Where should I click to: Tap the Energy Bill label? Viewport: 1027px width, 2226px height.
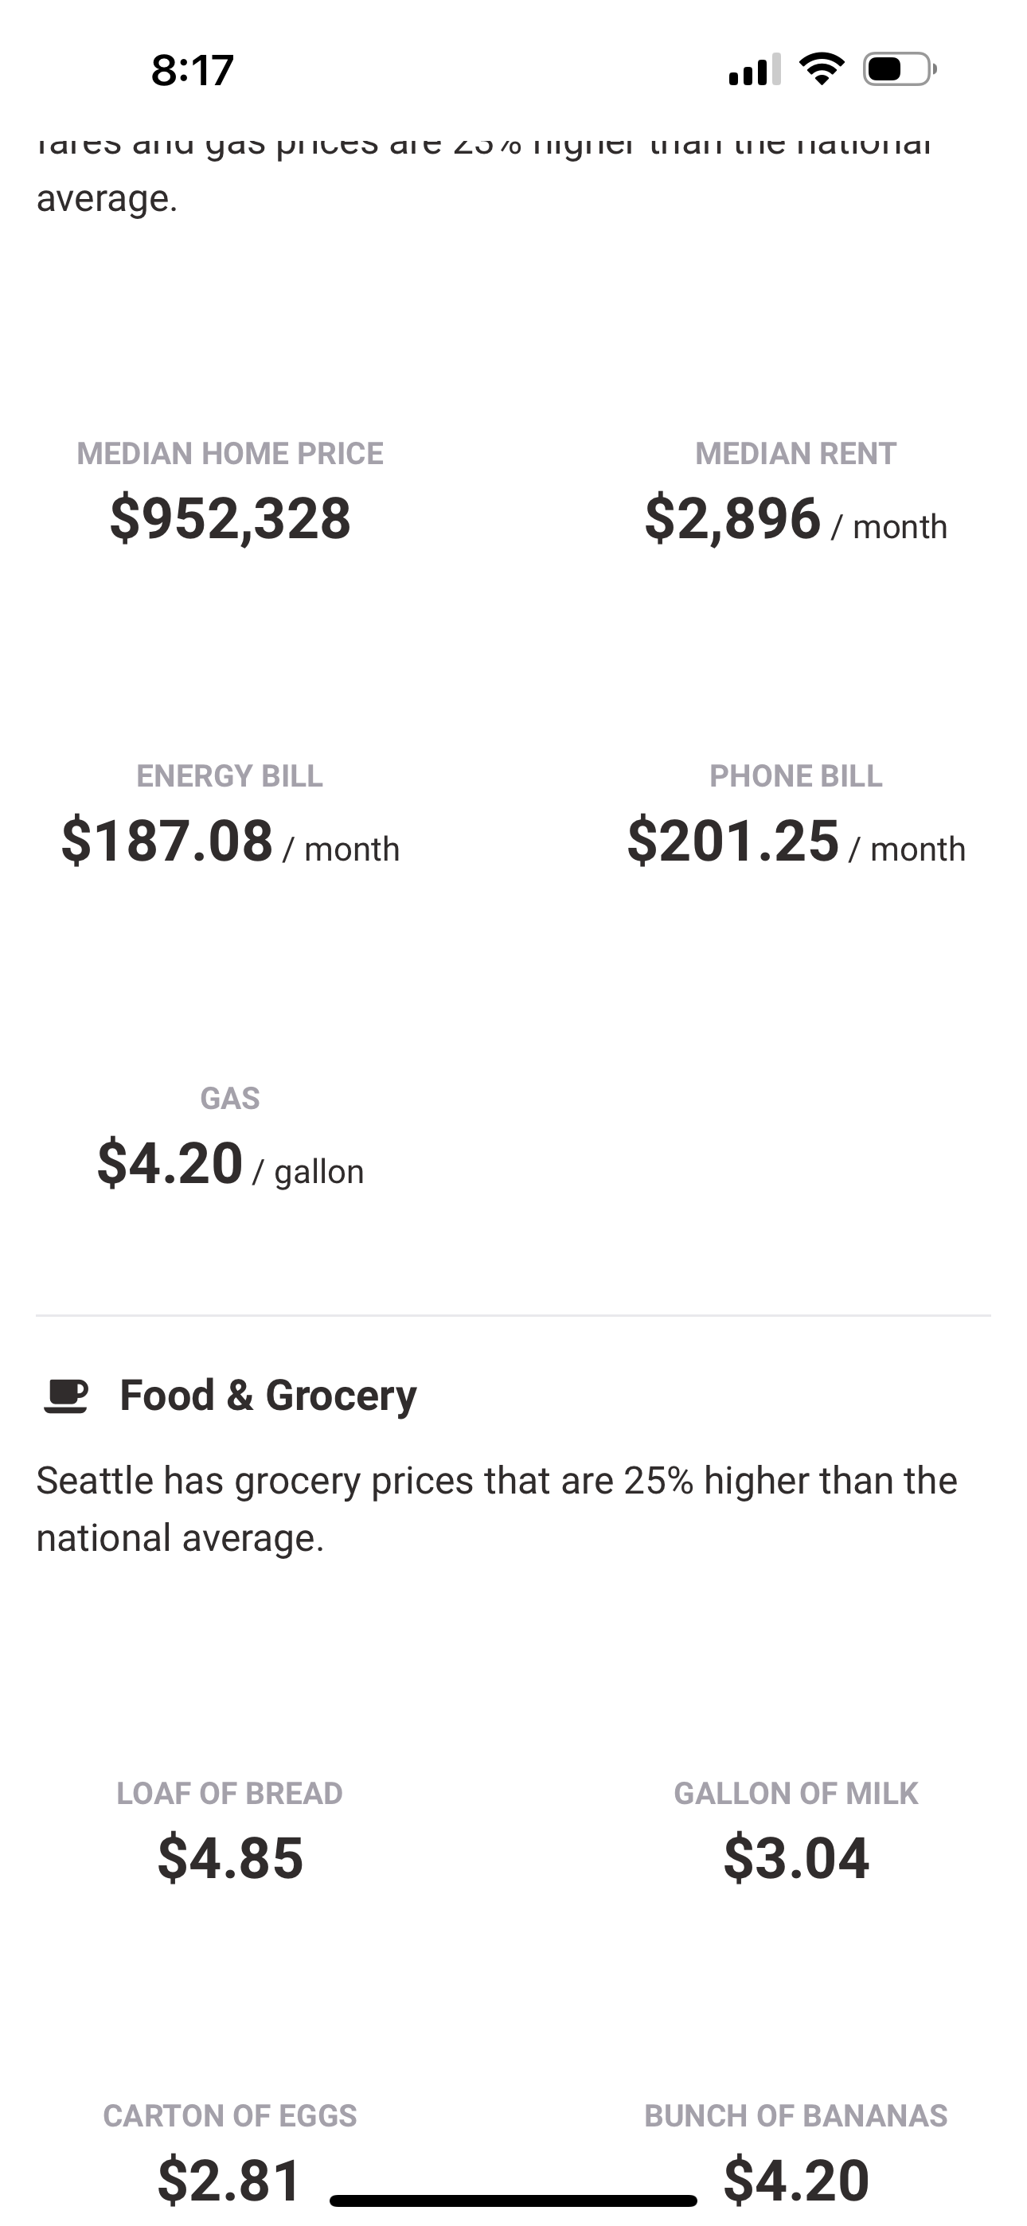point(230,776)
